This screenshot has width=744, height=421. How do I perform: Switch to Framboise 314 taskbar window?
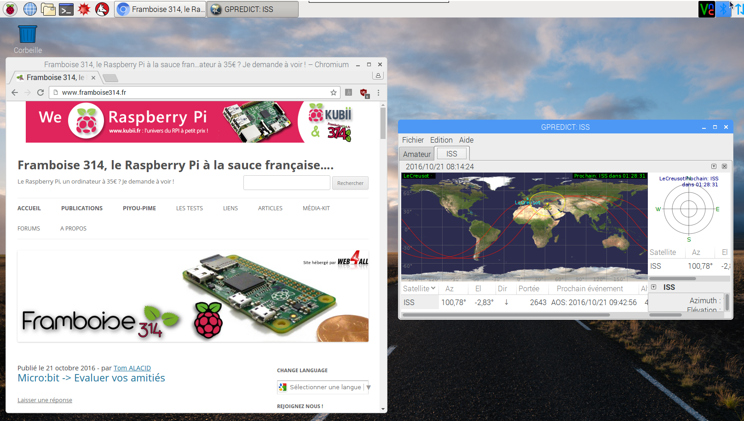coord(160,9)
